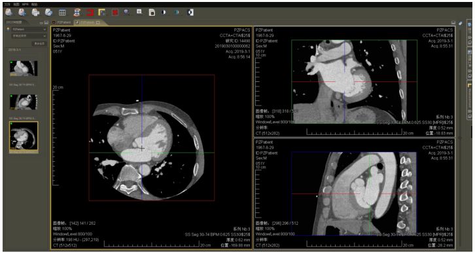475x253 pixels.
Task: Open the PZPatient patient dropdown
Action: point(29,29)
